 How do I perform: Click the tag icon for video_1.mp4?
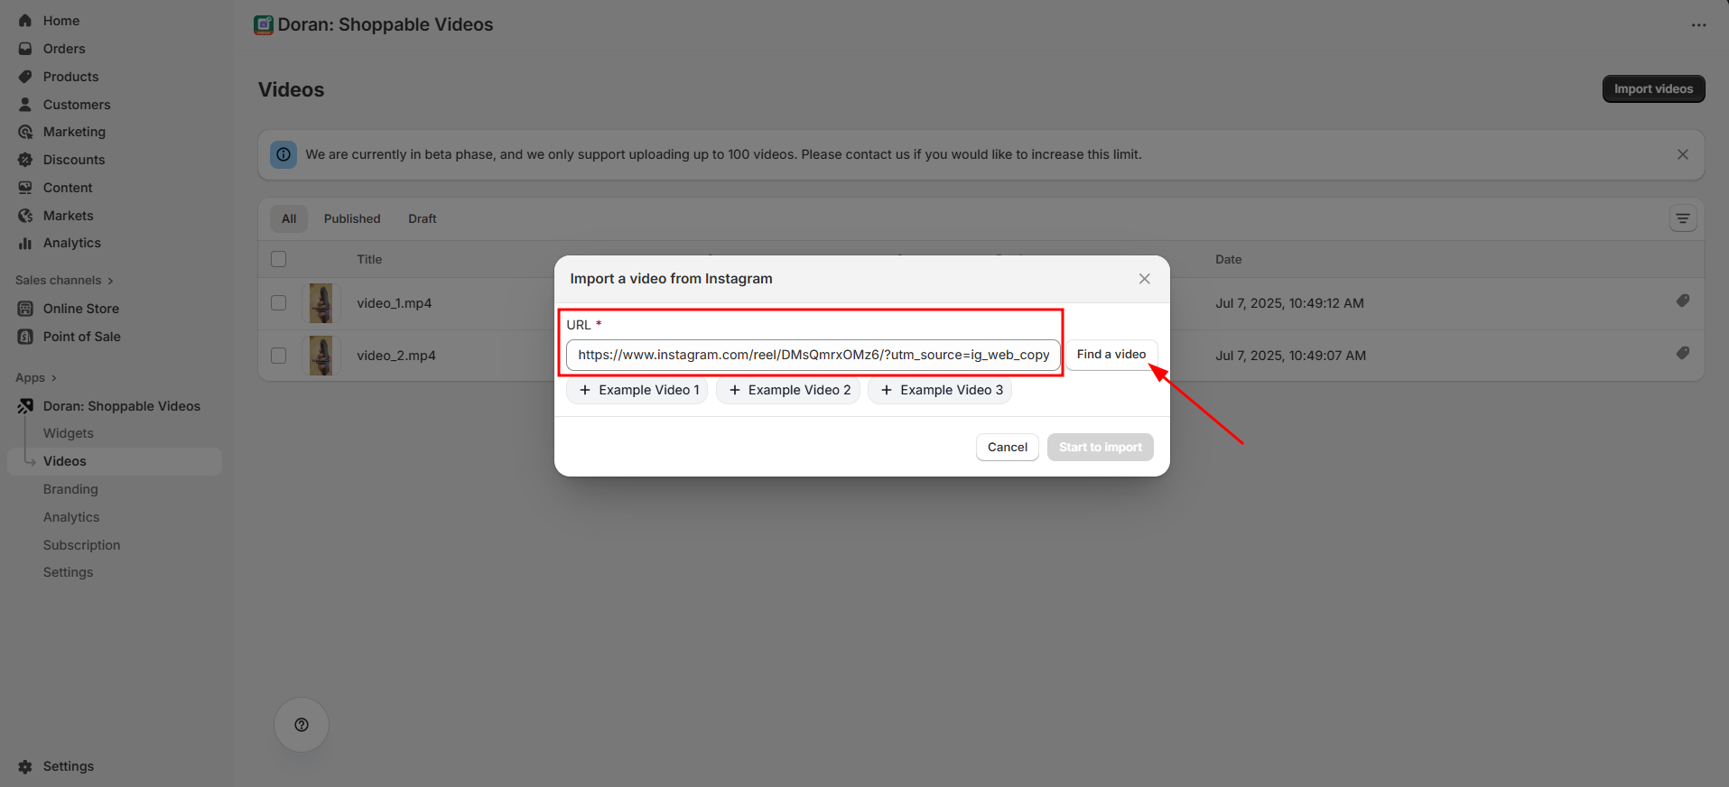(x=1683, y=301)
